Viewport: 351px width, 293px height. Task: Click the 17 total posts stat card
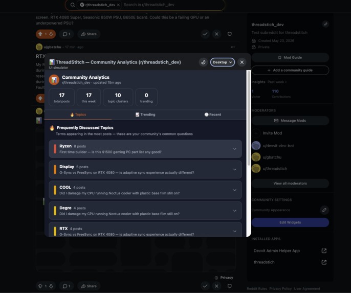(x=61, y=97)
